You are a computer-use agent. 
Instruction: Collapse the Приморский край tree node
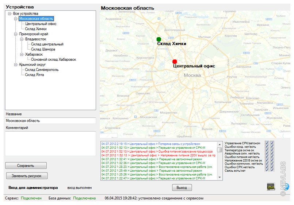(16, 34)
